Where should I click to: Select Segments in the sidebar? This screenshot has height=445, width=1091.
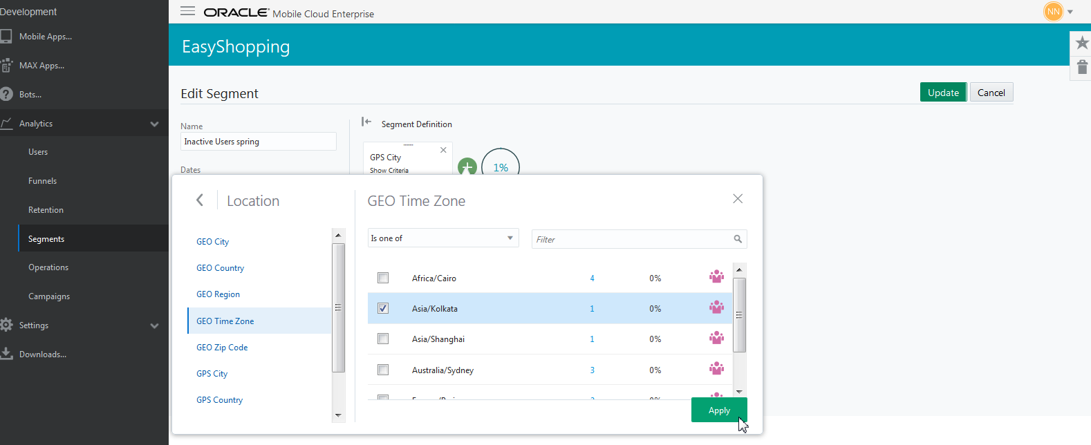tap(46, 239)
